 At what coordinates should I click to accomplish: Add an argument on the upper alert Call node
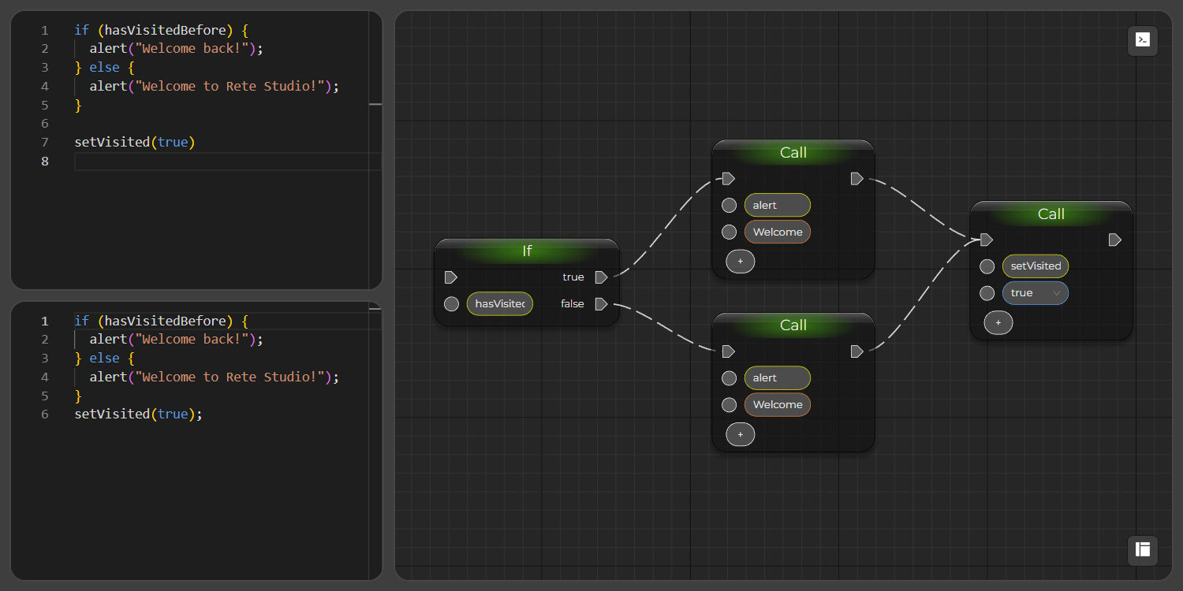740,261
